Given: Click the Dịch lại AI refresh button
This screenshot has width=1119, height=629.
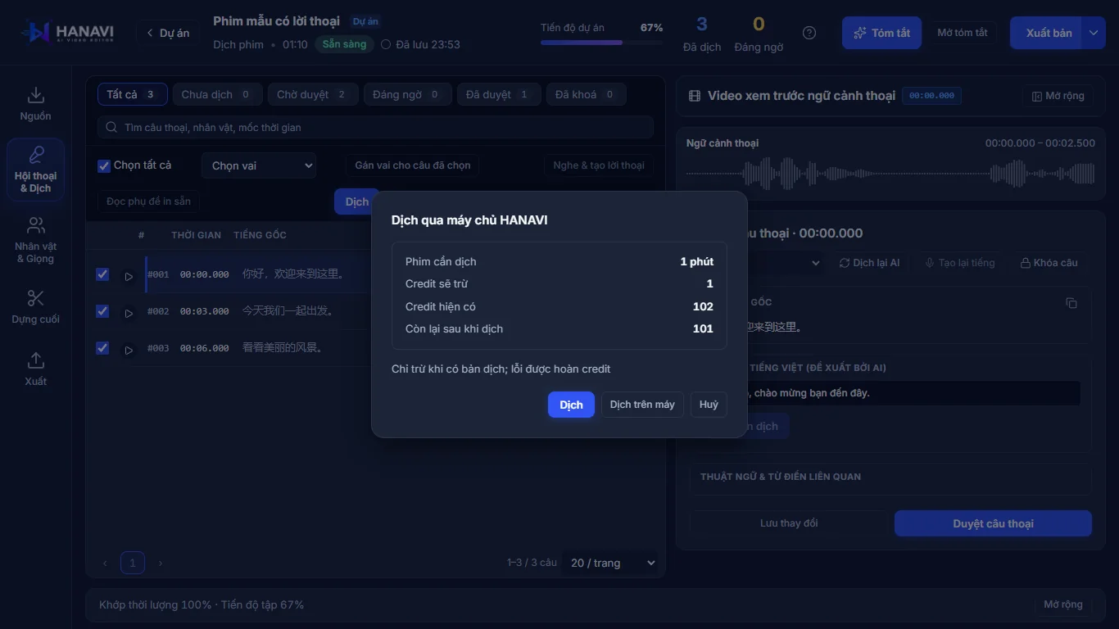Looking at the screenshot, I should (x=869, y=263).
